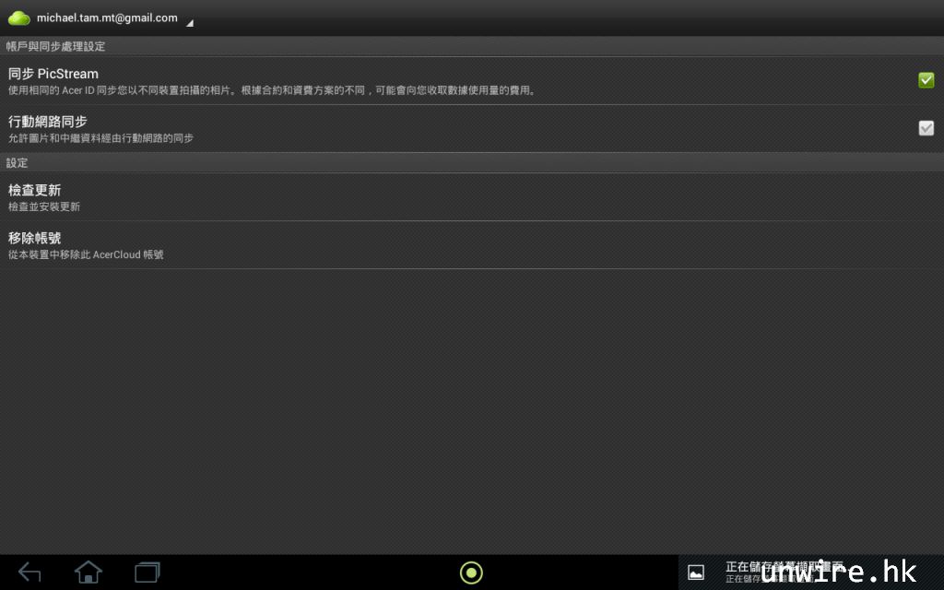Toggle the 行動網路同步 checkbox
Viewport: 944px width, 590px height.
click(926, 128)
